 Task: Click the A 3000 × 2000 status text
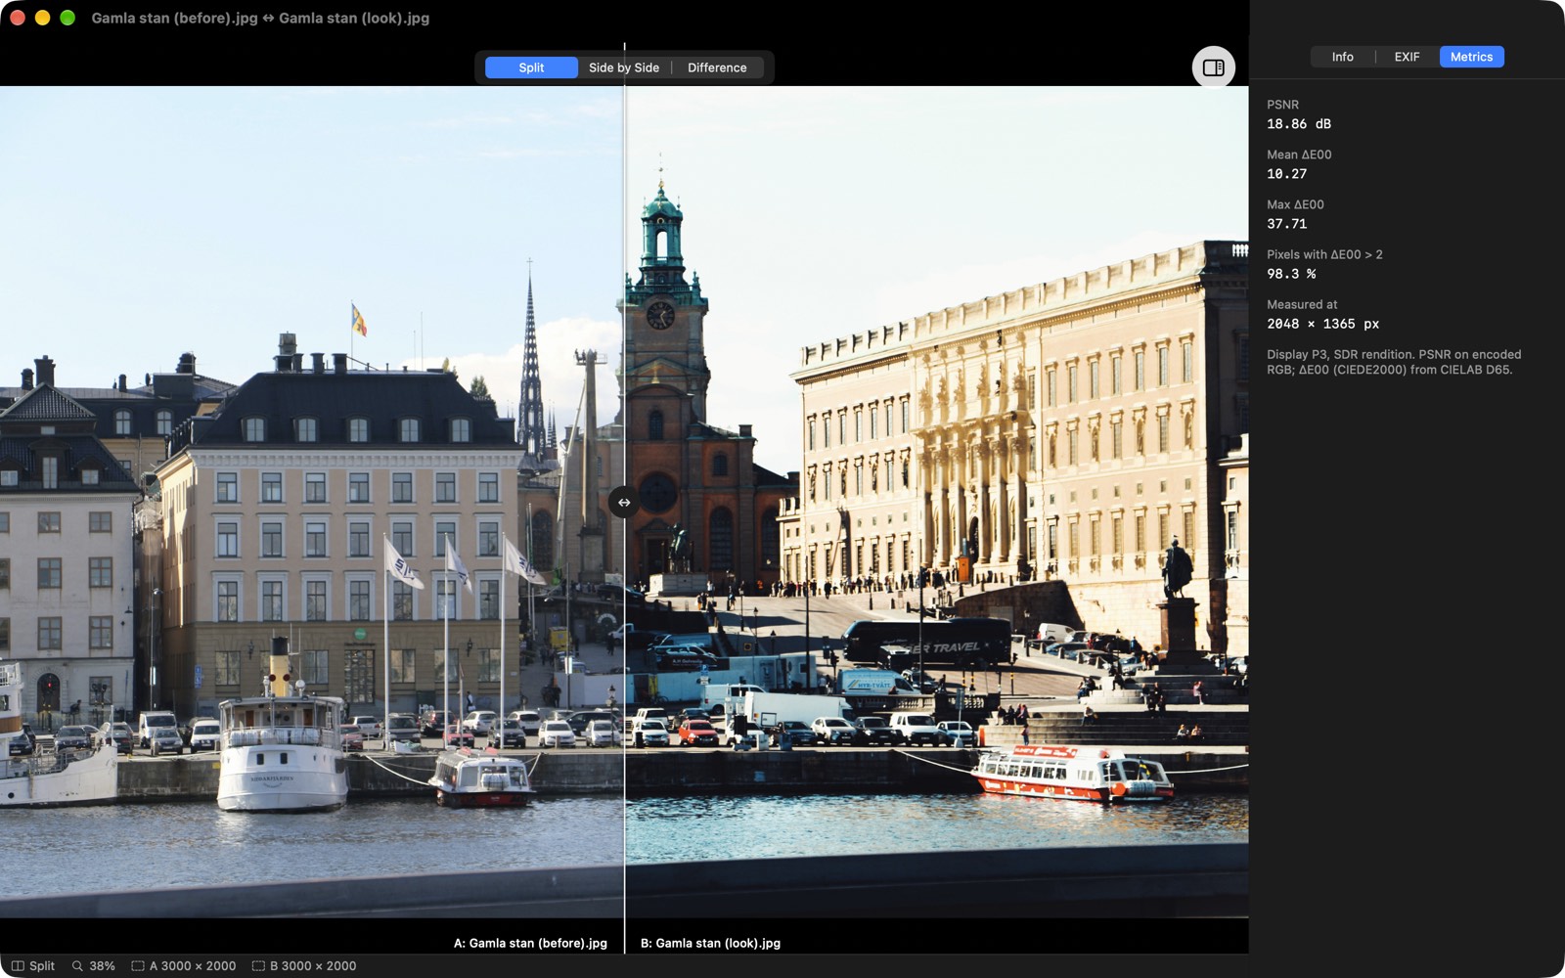[193, 965]
